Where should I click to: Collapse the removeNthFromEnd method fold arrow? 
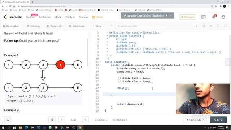[100, 65]
